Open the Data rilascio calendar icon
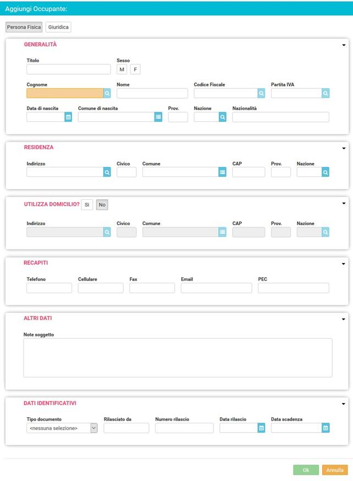The width and height of the screenshot is (353, 481). 261,428
